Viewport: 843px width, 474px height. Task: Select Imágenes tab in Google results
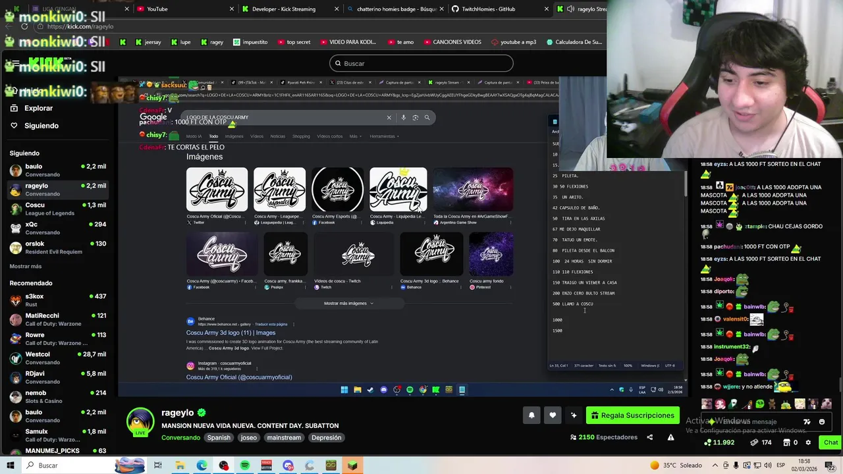point(234,136)
